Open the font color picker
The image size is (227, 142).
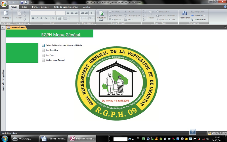47,18
